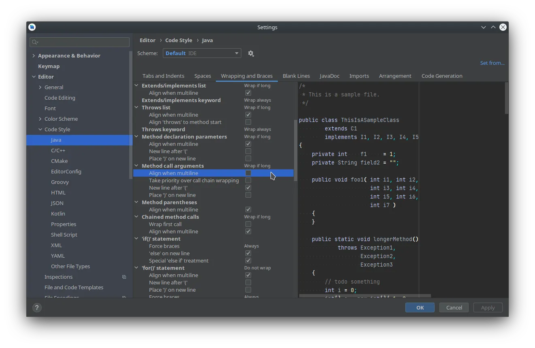Expand the Color Scheme node
Image resolution: width=535 pixels, height=348 pixels.
40,119
